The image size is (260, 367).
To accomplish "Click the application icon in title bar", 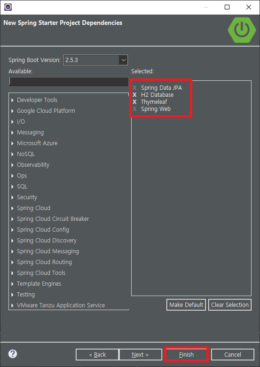I will (x=8, y=7).
